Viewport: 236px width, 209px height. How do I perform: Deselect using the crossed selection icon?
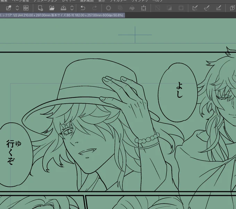click(158, 8)
